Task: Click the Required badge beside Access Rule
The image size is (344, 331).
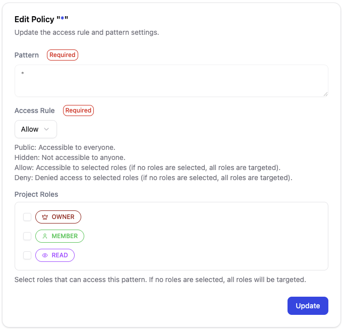Action: (x=78, y=111)
